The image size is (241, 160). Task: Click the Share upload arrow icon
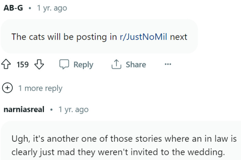click(115, 65)
